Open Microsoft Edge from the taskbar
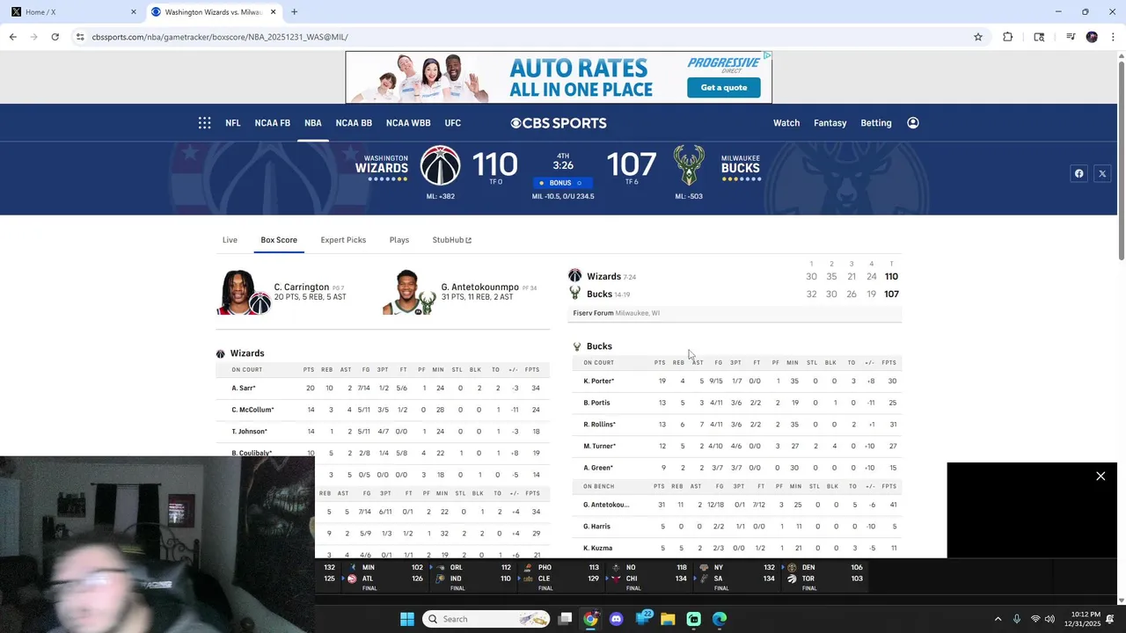Viewport: 1126px width, 633px height. click(719, 619)
